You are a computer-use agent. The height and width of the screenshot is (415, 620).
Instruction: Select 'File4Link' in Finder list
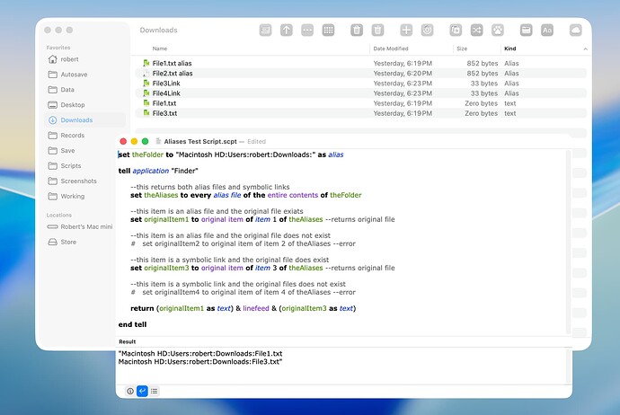point(360,93)
